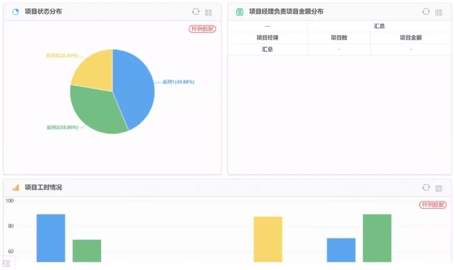Click the 项目金额 column header

coord(411,38)
